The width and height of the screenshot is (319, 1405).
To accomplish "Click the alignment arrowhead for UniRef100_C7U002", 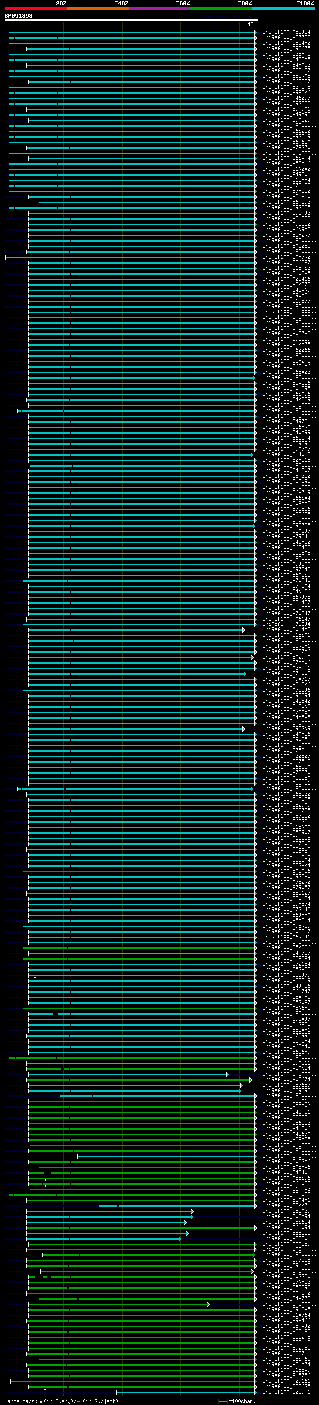I will tap(245, 674).
